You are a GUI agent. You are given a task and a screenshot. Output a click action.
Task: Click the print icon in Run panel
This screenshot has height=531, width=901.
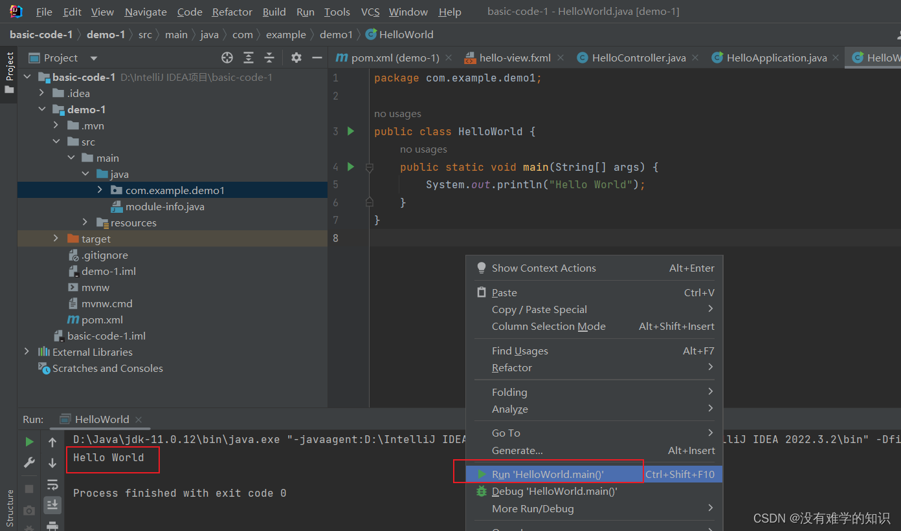point(52,525)
